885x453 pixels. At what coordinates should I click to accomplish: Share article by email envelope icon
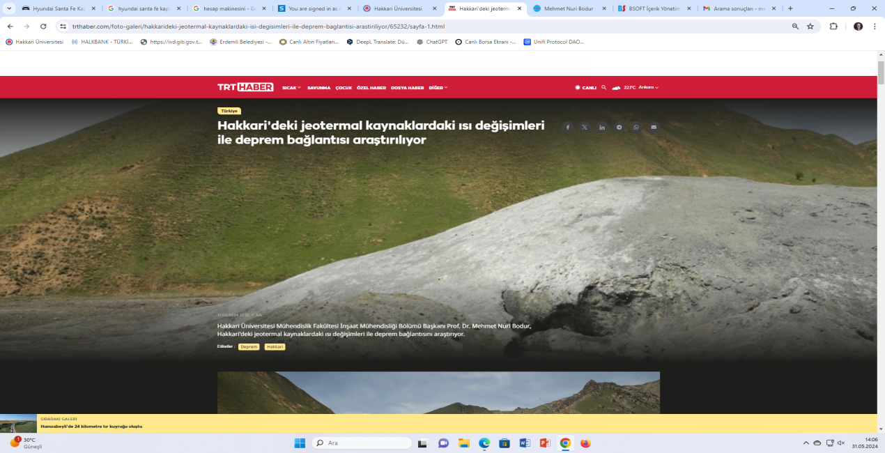(x=654, y=128)
